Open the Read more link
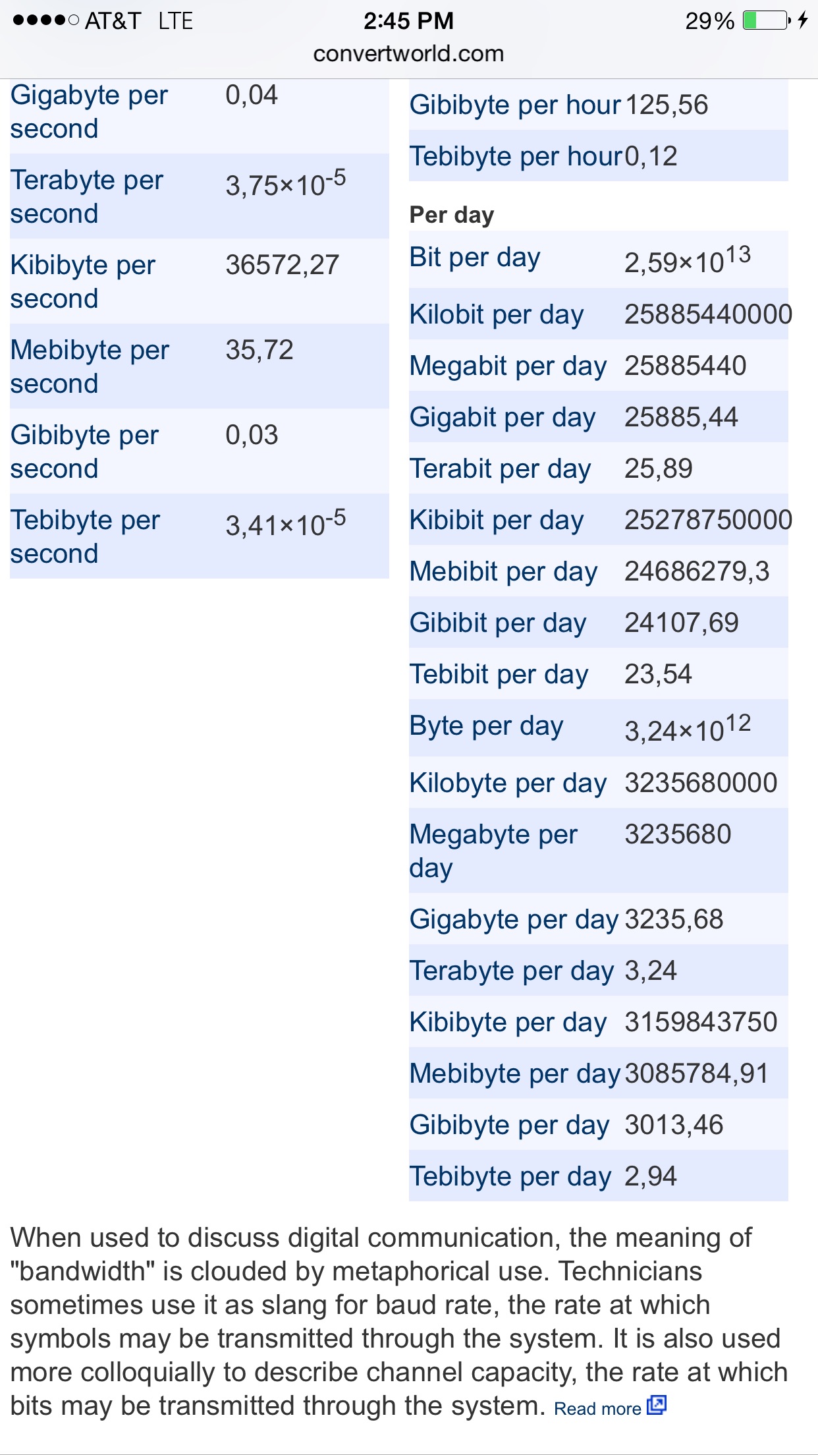Viewport: 818px width, 1455px height. tap(597, 1409)
